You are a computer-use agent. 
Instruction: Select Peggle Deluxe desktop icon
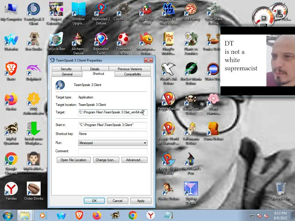point(168,102)
